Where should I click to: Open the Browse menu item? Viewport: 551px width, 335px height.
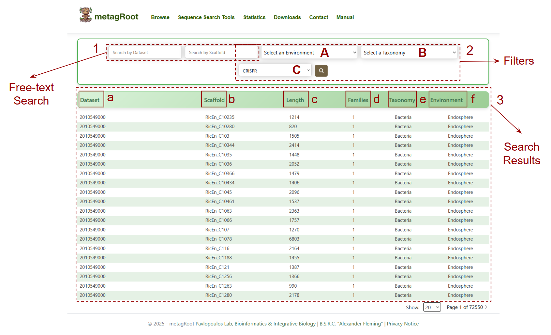click(160, 17)
